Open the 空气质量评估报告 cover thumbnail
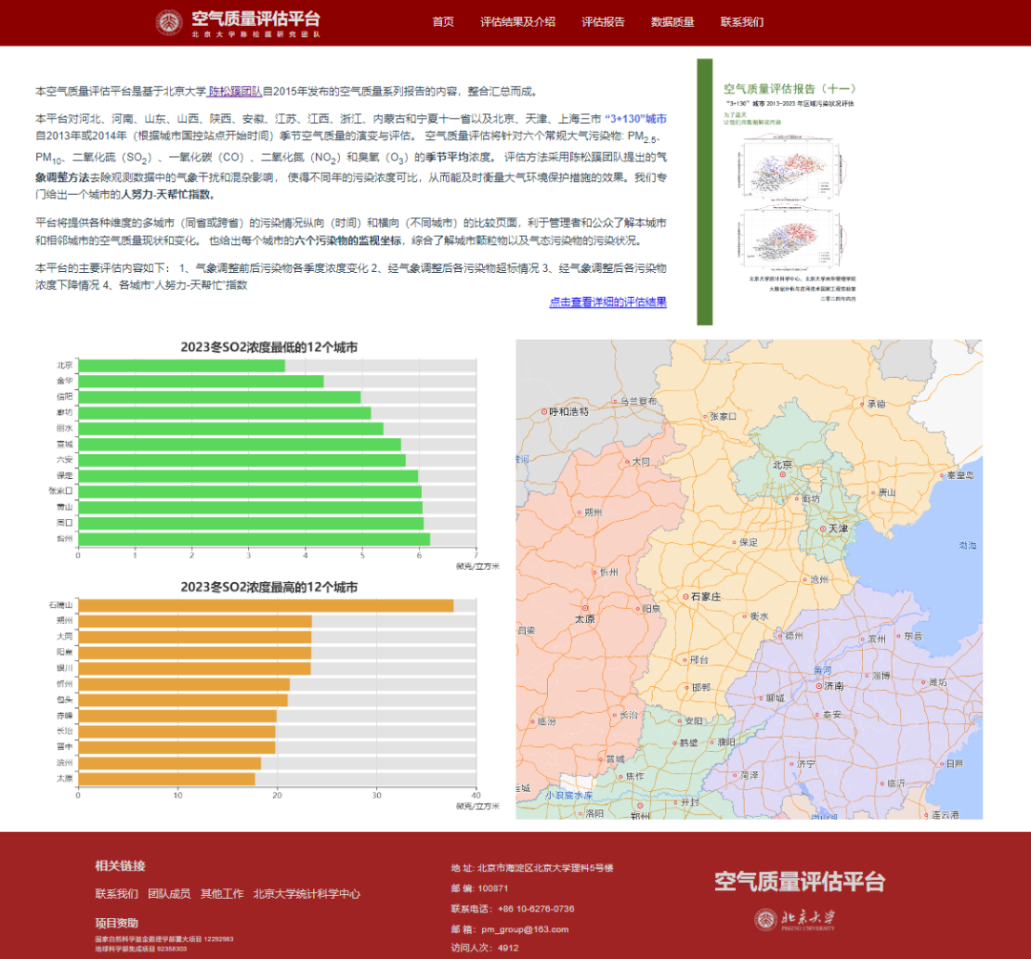The image size is (1031, 959). click(790, 191)
